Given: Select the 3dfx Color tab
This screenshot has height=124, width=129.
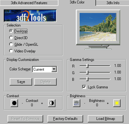Looking at the screenshot, I should click(x=77, y=2).
